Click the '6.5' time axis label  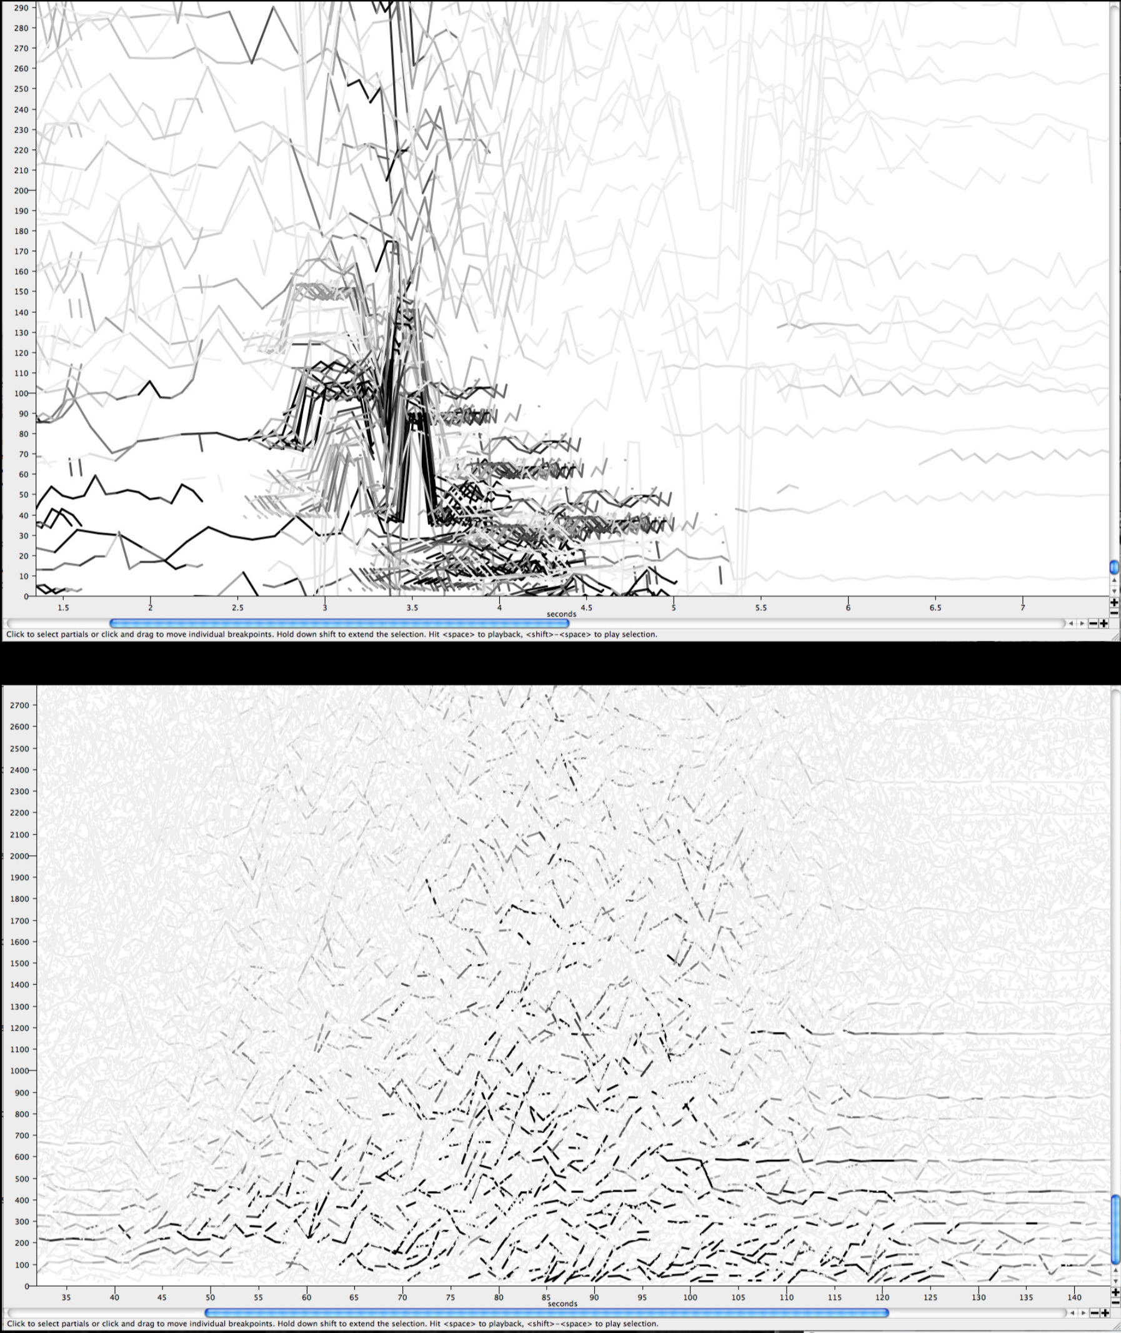pyautogui.click(x=935, y=607)
